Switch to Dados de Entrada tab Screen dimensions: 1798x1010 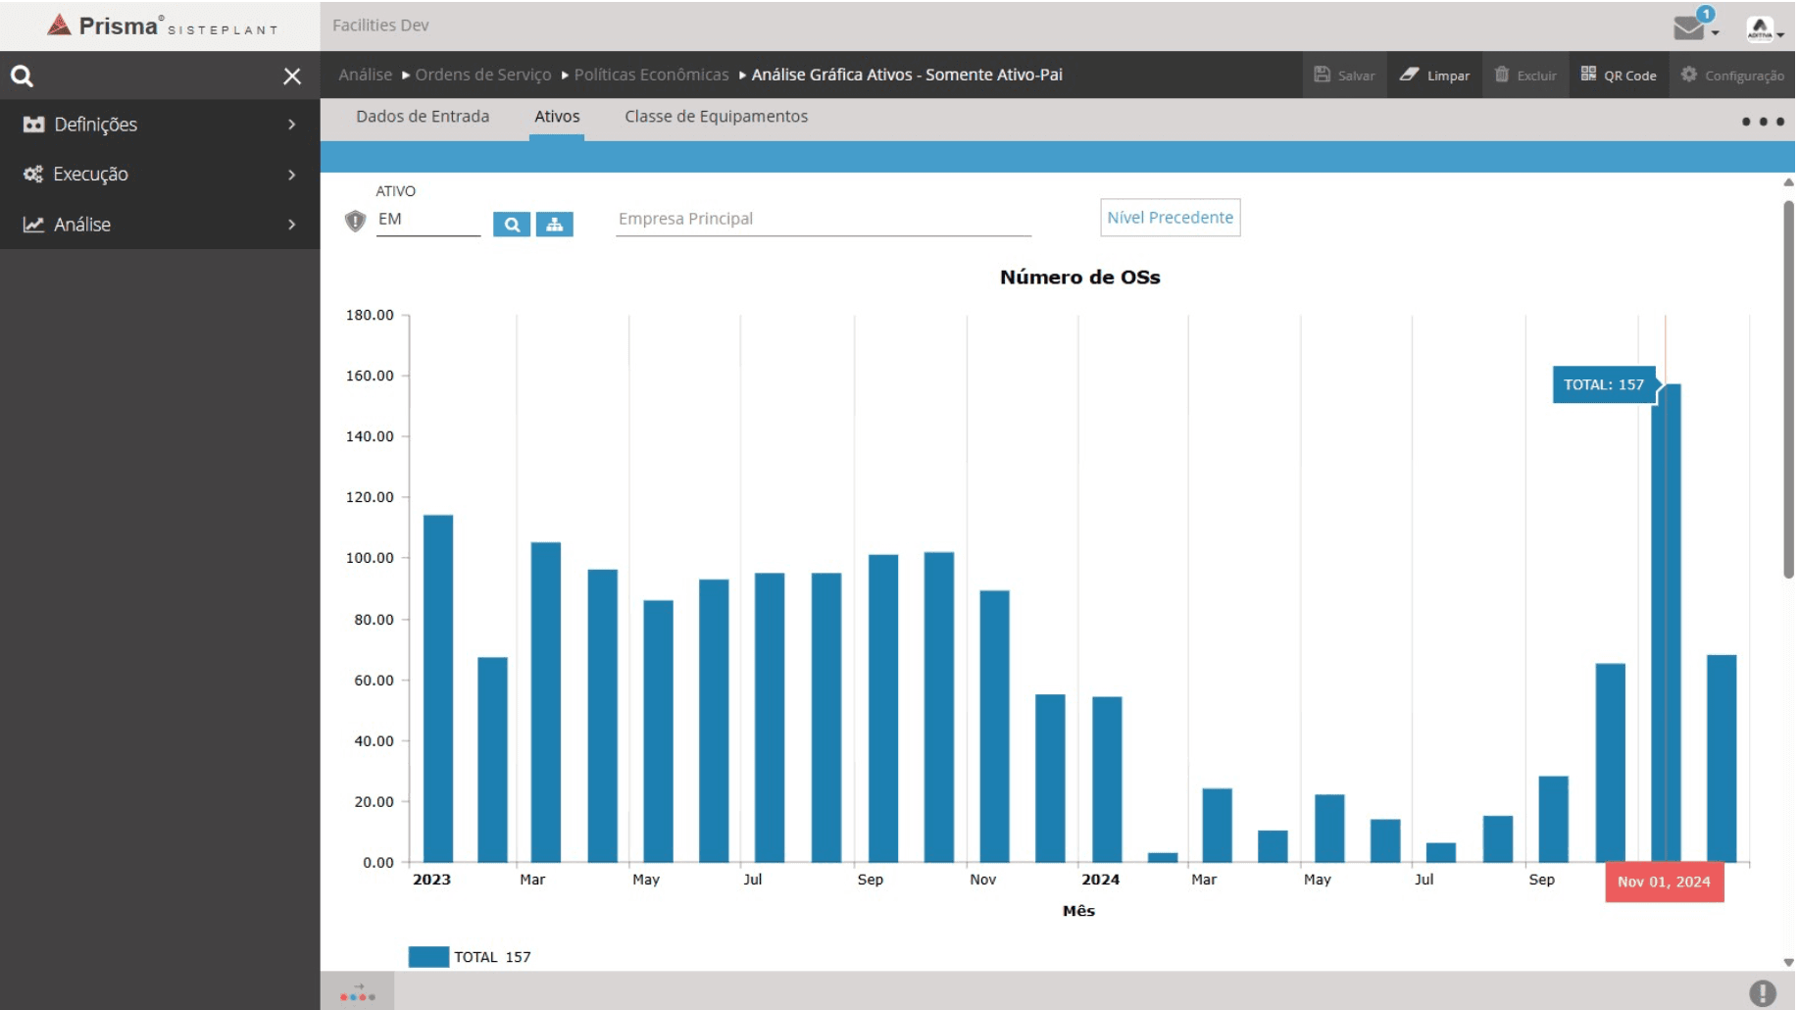[x=423, y=117]
